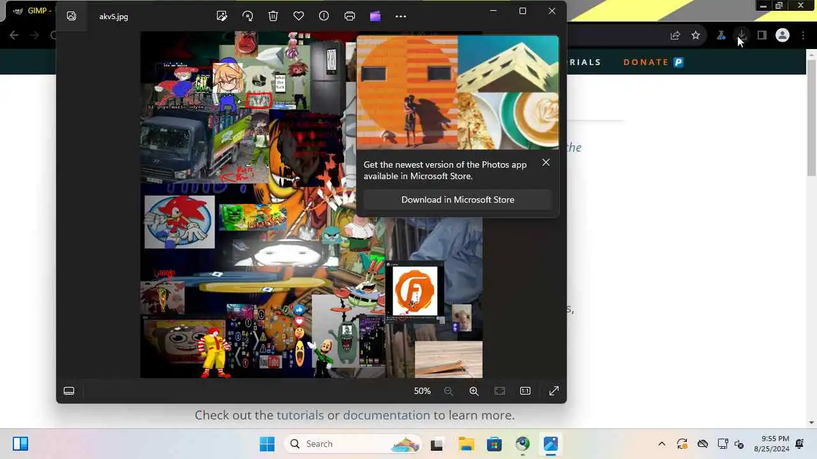Click the akv5.jpg file name
Image resolution: width=817 pixels, height=459 pixels.
point(114,17)
